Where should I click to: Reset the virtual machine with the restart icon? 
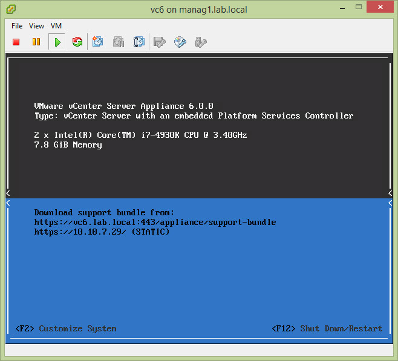tap(77, 42)
